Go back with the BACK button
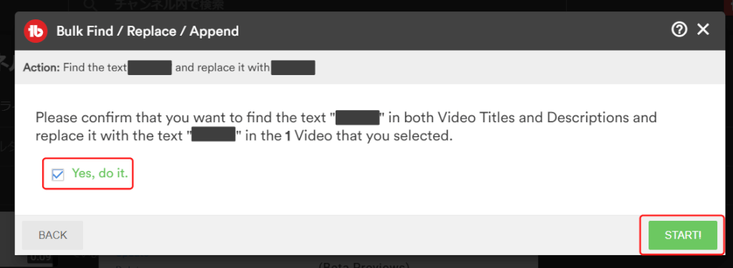Screen dimensions: 733x268 click(x=53, y=235)
